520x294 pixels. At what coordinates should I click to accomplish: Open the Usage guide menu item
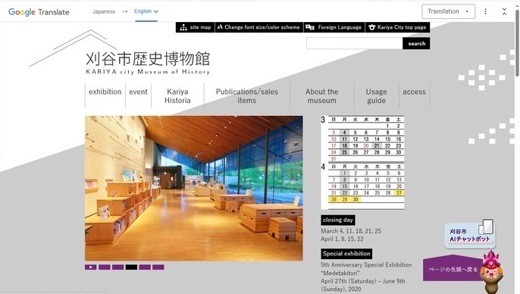click(377, 95)
